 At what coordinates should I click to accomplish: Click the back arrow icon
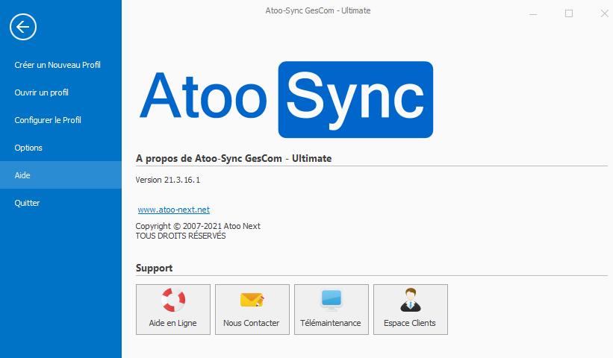23,28
